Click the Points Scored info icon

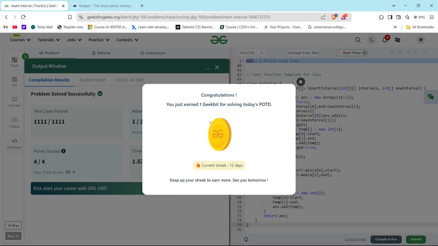[x=64, y=151]
